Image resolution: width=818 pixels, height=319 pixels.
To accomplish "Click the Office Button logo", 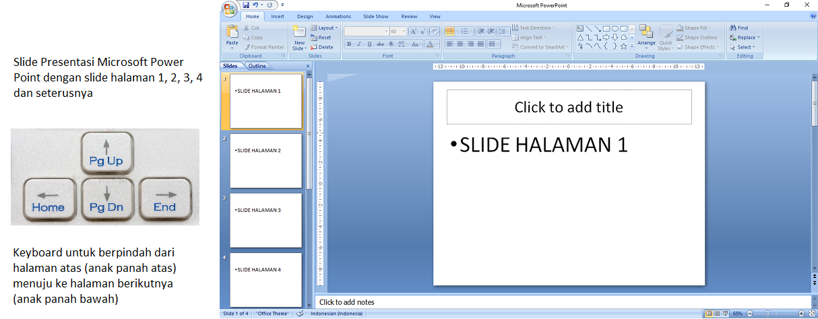I will click(229, 8).
